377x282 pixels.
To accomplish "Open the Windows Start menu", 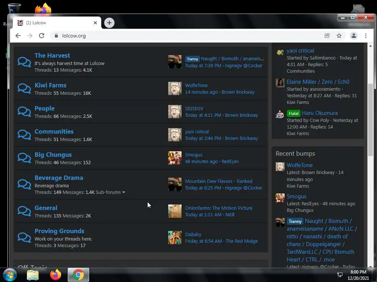I will pos(10,275).
